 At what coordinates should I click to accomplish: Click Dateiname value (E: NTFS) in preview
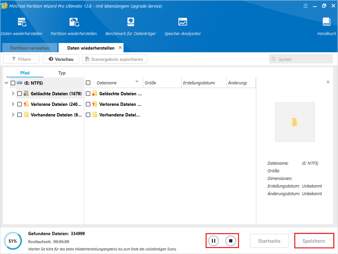point(310,163)
